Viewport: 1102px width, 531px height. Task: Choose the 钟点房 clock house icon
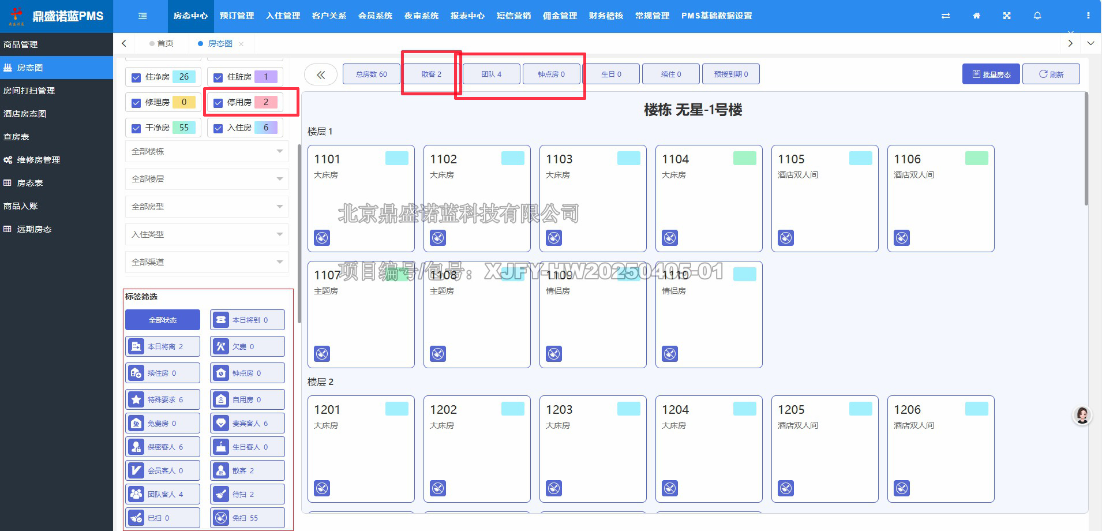click(x=220, y=373)
